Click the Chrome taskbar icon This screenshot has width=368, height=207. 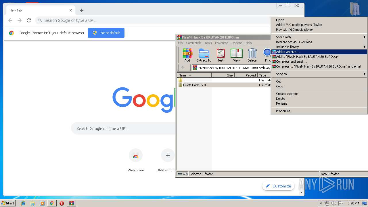click(x=52, y=203)
